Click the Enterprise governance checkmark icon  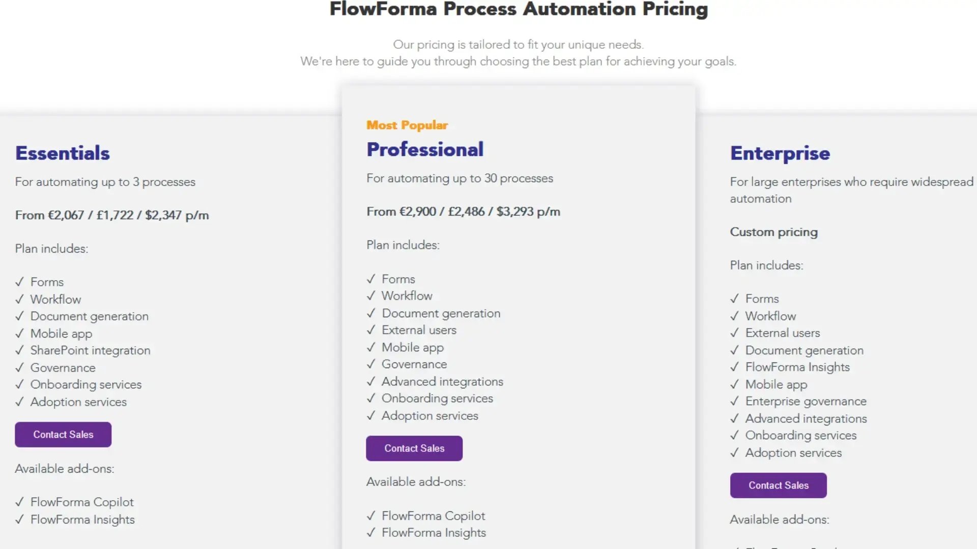coord(734,401)
